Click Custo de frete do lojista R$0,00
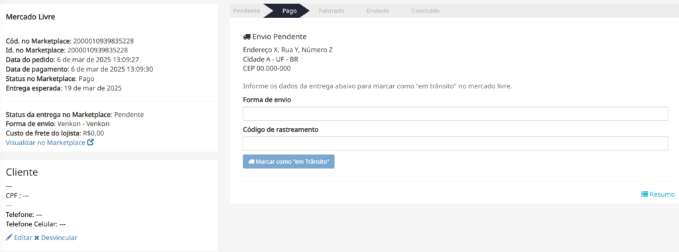679x252 pixels. 55,133
